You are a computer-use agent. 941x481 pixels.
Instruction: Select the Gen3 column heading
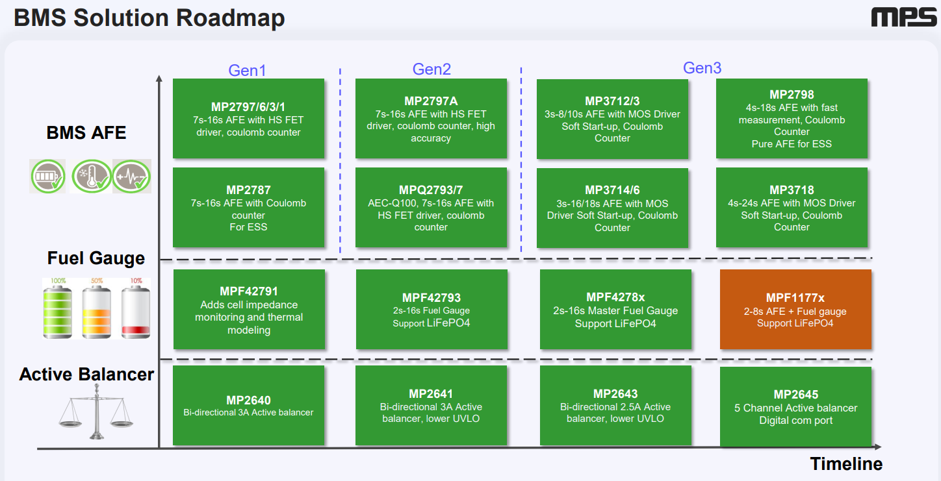point(702,68)
